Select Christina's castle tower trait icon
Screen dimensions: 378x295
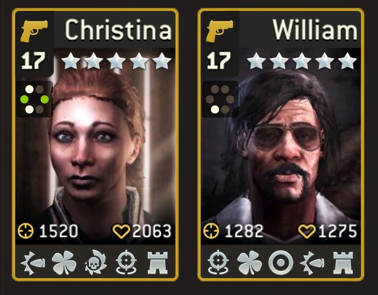(157, 263)
